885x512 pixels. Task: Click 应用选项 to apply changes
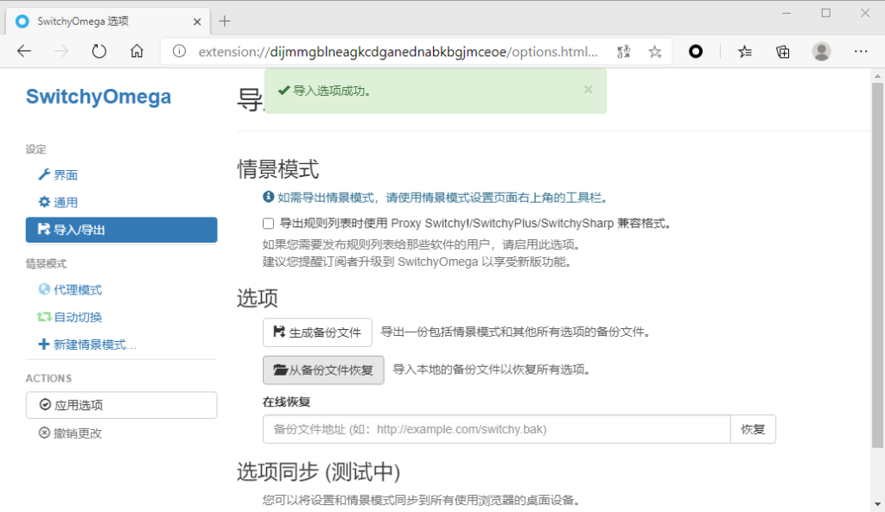click(x=121, y=405)
